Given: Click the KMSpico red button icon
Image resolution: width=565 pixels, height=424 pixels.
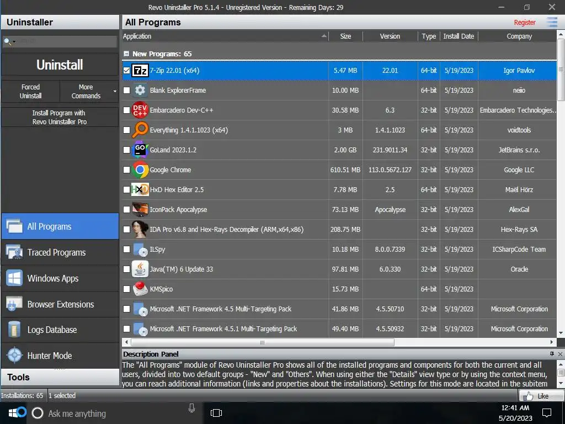Looking at the screenshot, I should pyautogui.click(x=140, y=289).
